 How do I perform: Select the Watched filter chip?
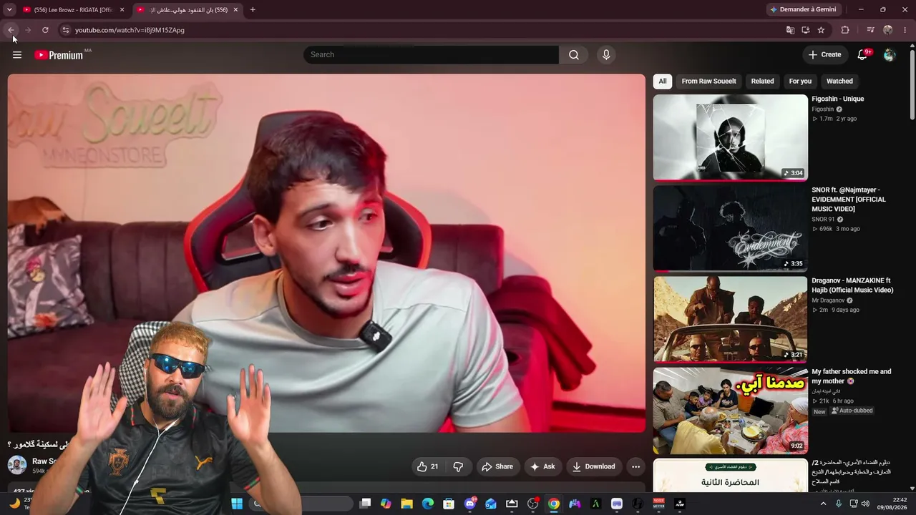tap(839, 81)
